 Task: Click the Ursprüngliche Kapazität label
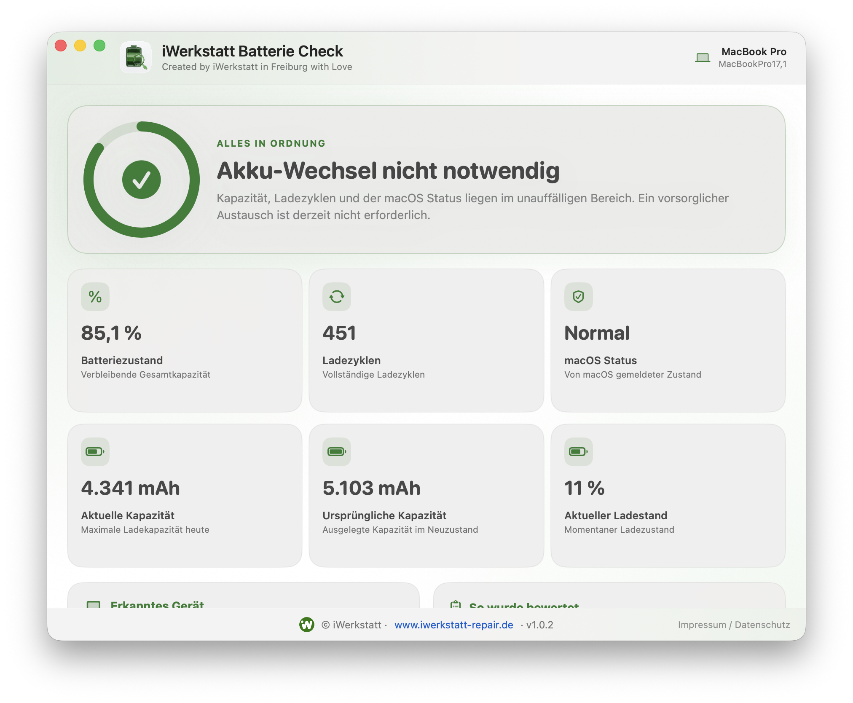click(x=384, y=515)
